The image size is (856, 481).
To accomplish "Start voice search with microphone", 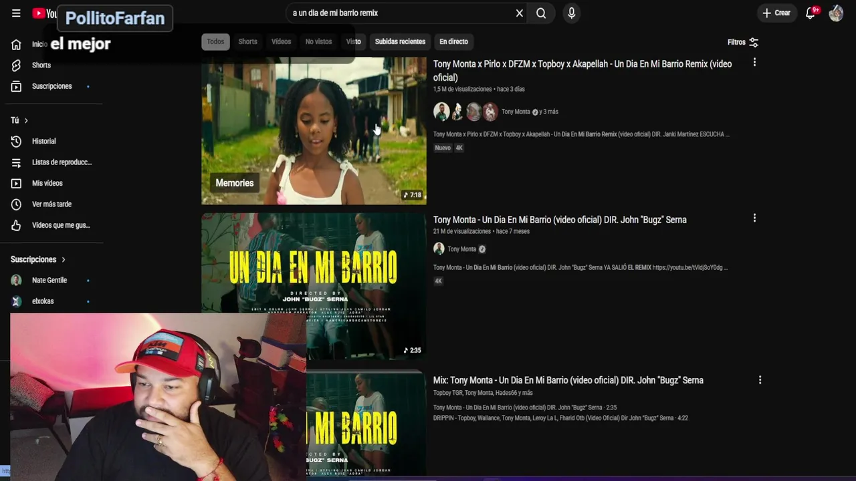I will pos(571,13).
